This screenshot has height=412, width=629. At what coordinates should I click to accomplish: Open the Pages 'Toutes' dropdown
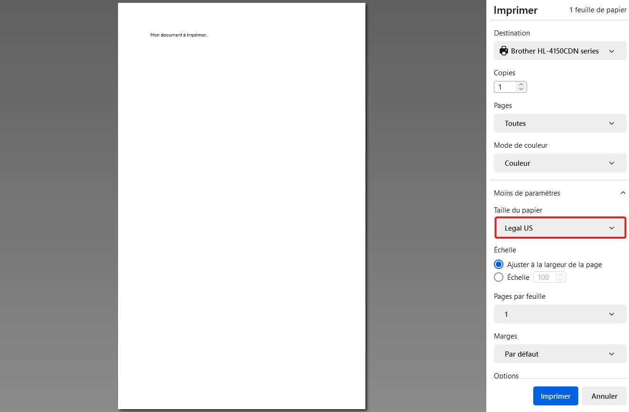click(560, 123)
